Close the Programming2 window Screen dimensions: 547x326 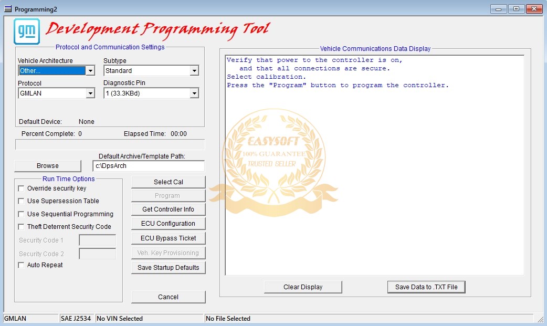coord(534,9)
